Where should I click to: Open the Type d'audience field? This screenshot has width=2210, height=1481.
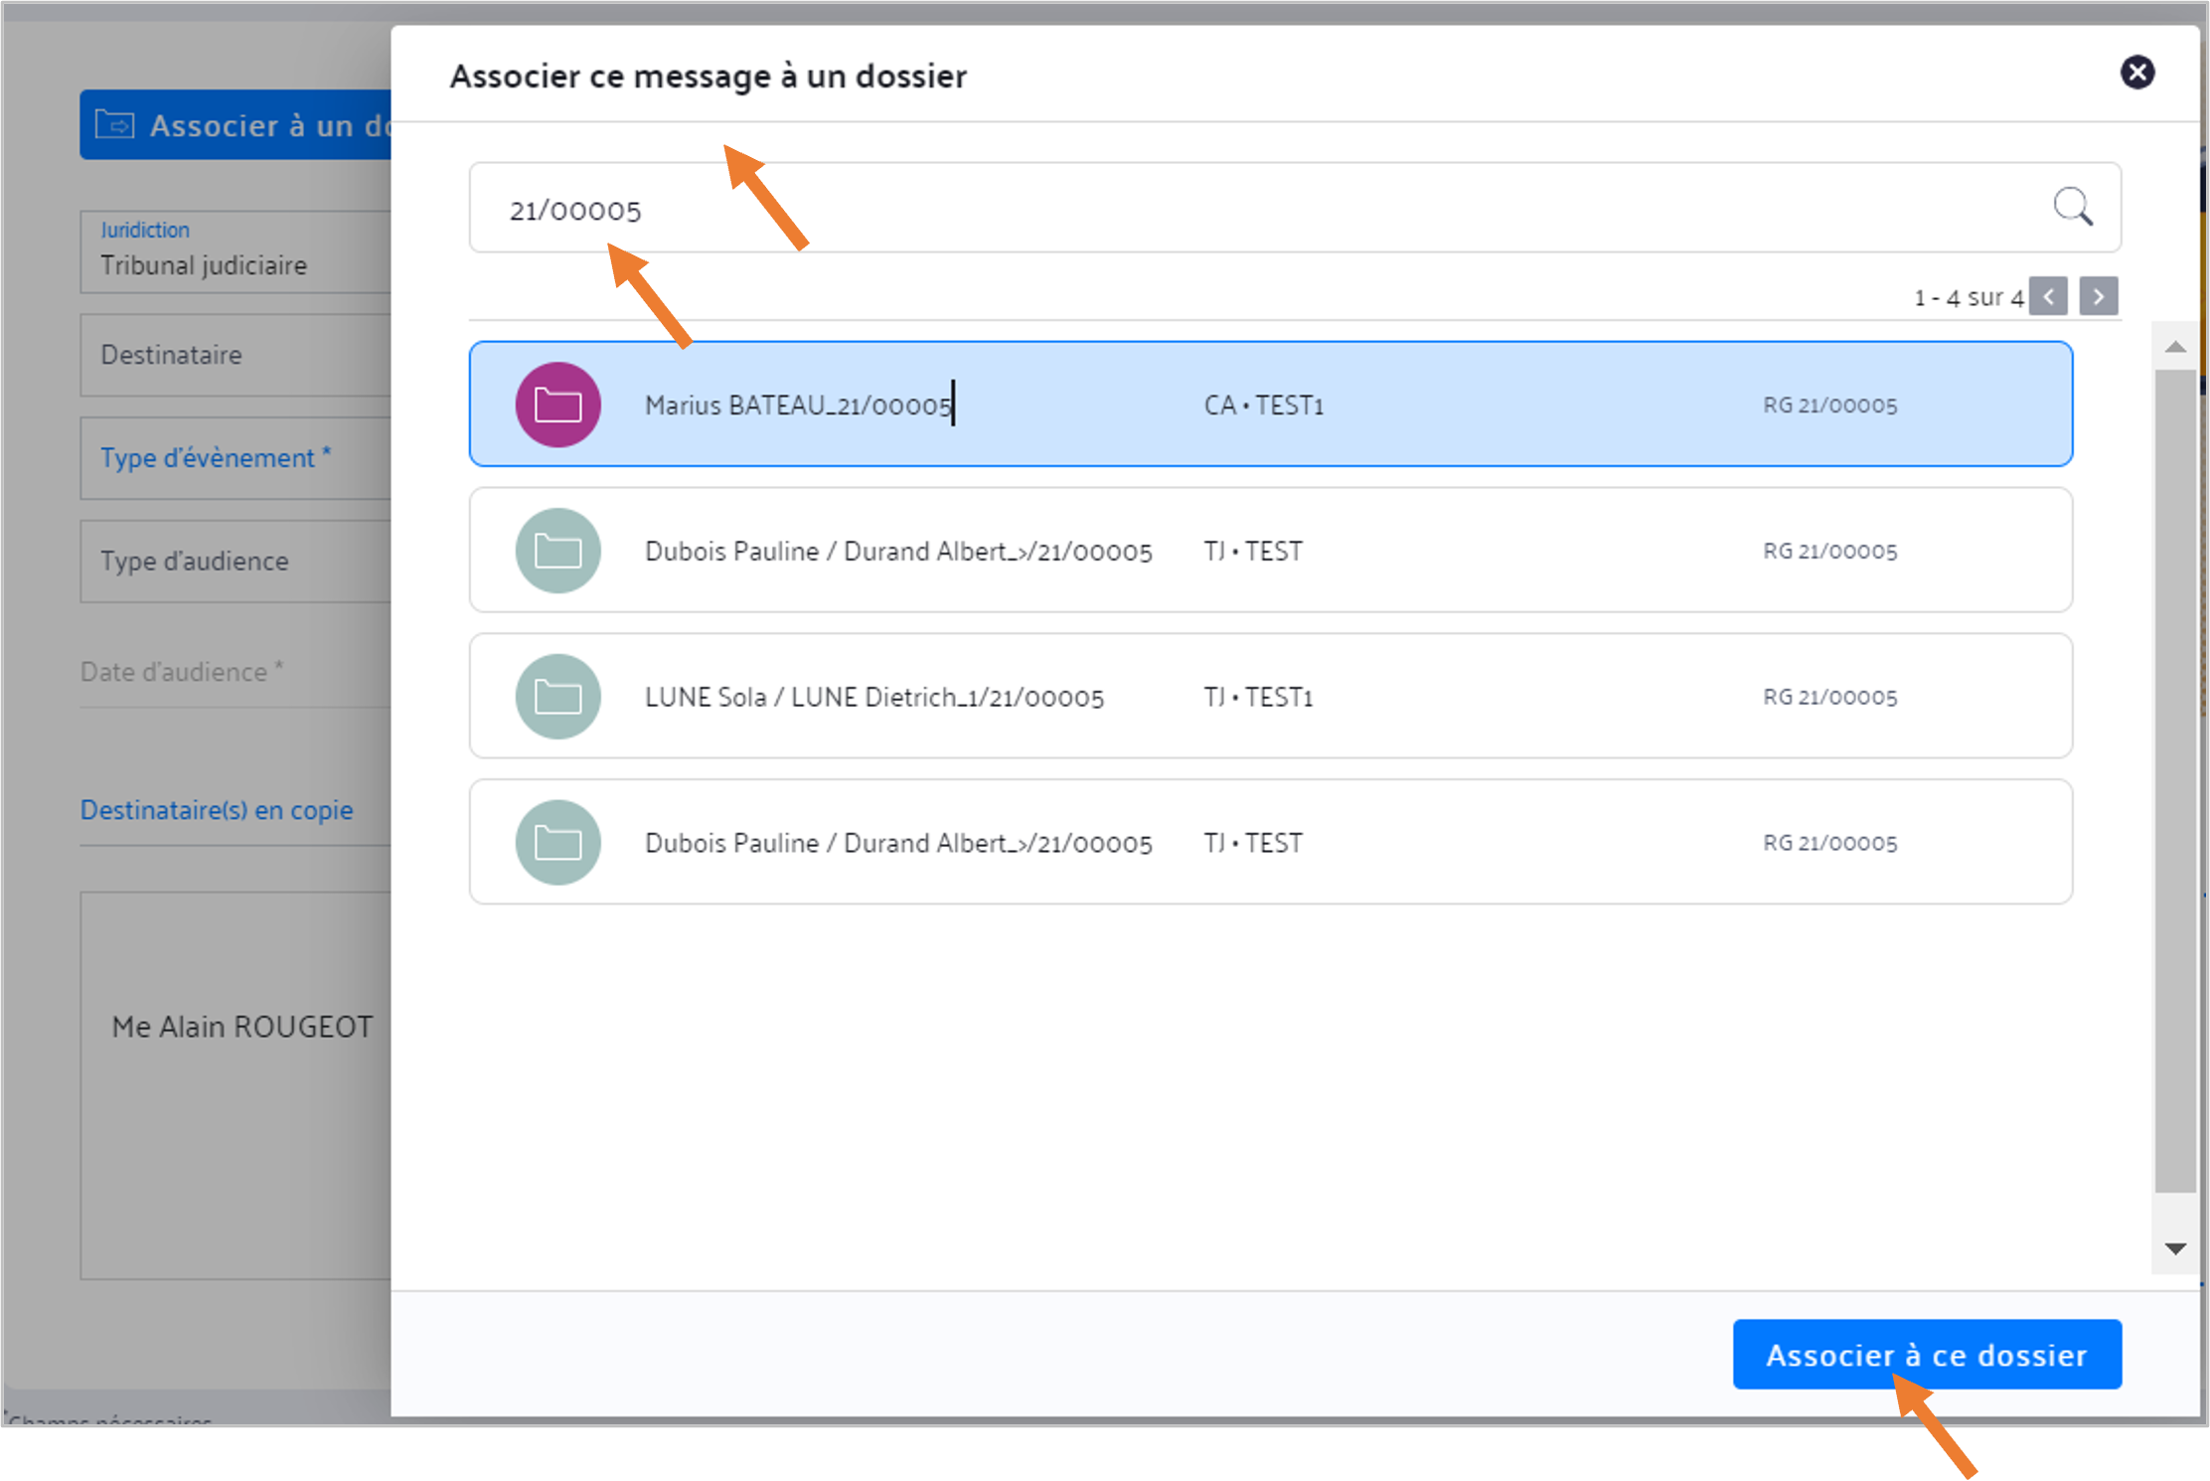[x=236, y=562]
